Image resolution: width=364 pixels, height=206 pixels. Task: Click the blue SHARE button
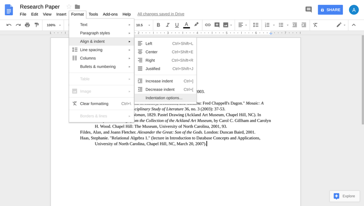[x=331, y=10]
